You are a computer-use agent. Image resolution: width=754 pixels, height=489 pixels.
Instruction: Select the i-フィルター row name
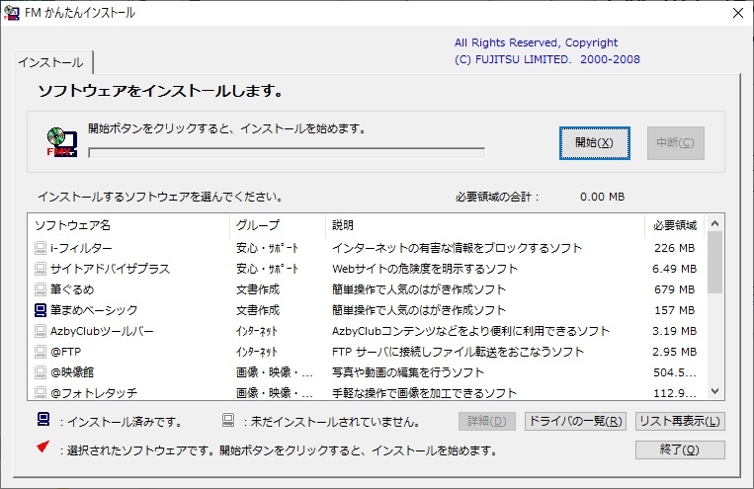pyautogui.click(x=81, y=248)
